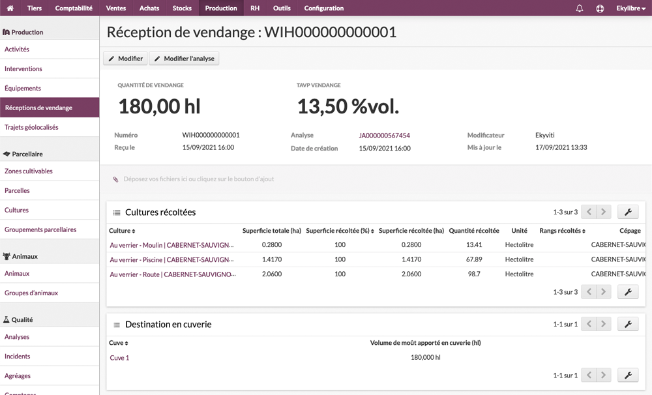Open wrench settings atop Cultures récoltées
652x395 pixels.
pyautogui.click(x=628, y=212)
